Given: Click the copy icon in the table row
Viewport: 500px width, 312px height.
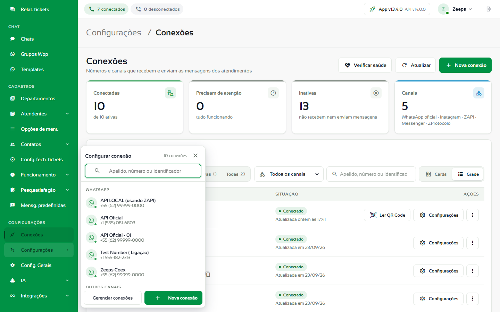Looking at the screenshot, I should coord(208,274).
